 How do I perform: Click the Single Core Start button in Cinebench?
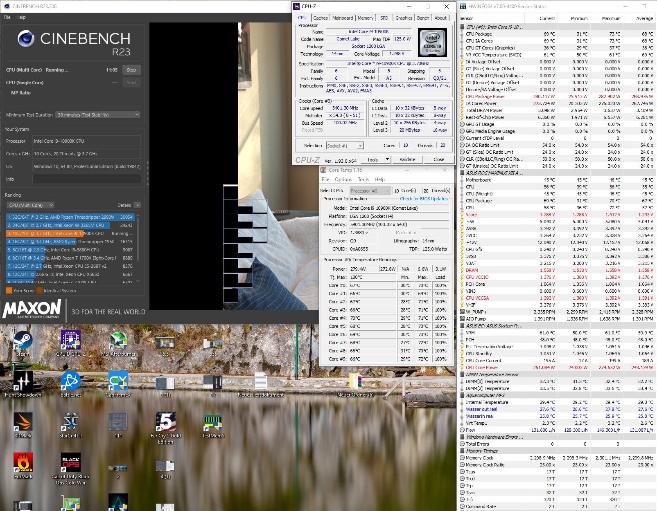(131, 83)
